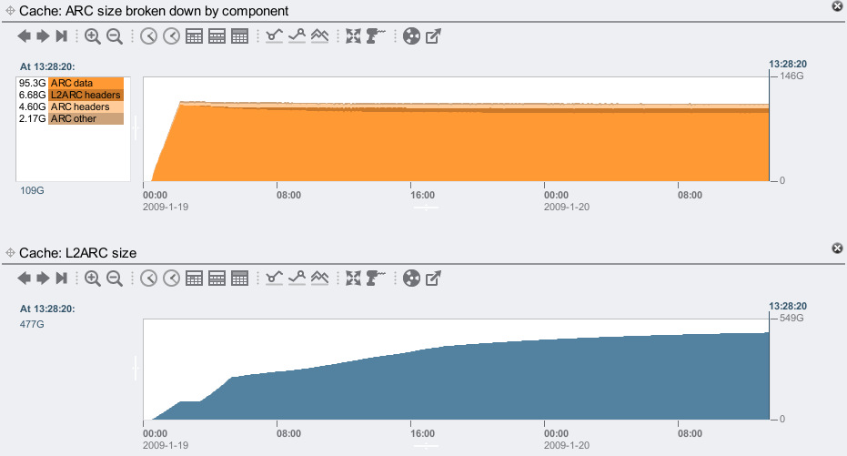Jump to present time in L2ARC graph

tap(62, 278)
